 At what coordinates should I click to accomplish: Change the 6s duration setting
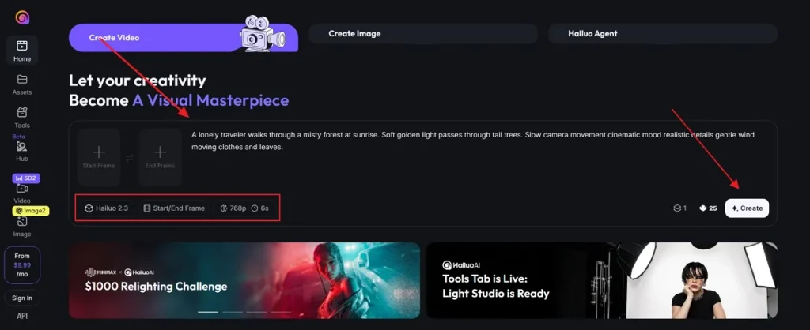click(259, 208)
